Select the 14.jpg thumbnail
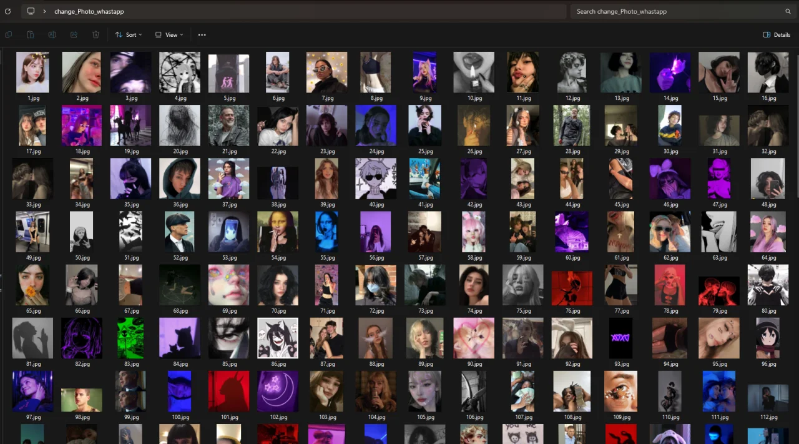 670,72
